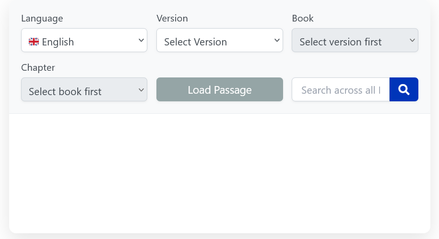Viewport: 439px width, 239px height.
Task: Click the magnifying glass search button
Action: (403, 89)
